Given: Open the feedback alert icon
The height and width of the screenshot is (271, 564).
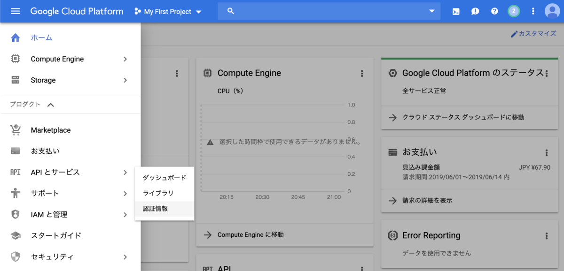Looking at the screenshot, I should [475, 11].
